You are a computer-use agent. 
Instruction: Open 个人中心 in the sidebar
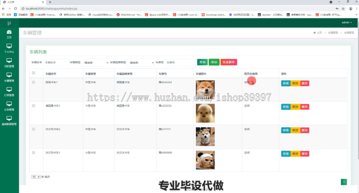(9, 49)
